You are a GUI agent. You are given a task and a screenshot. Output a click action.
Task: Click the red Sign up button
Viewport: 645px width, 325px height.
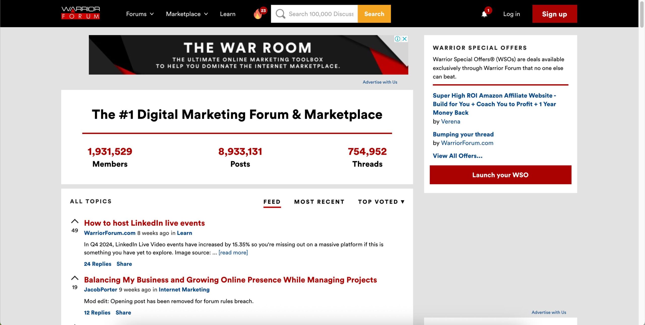pos(555,14)
